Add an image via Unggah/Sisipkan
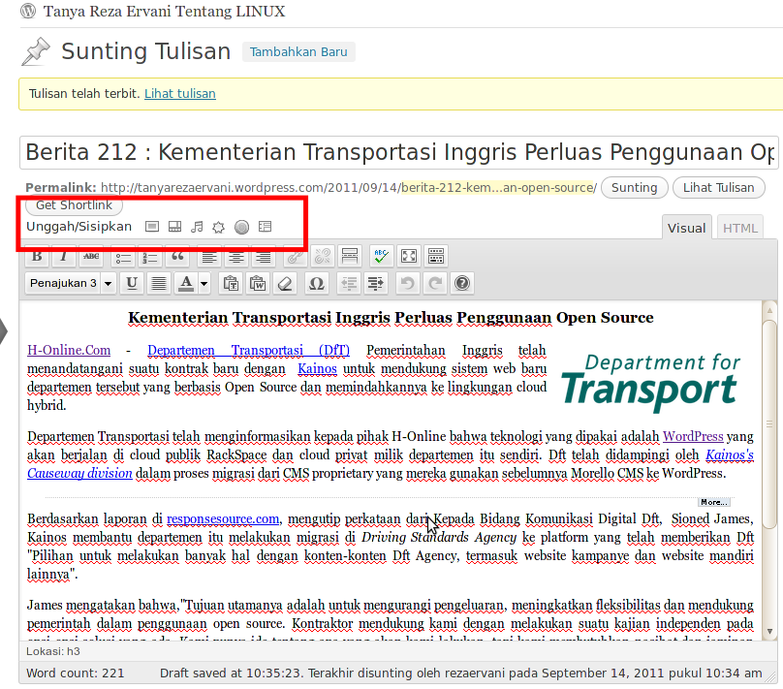 152,227
